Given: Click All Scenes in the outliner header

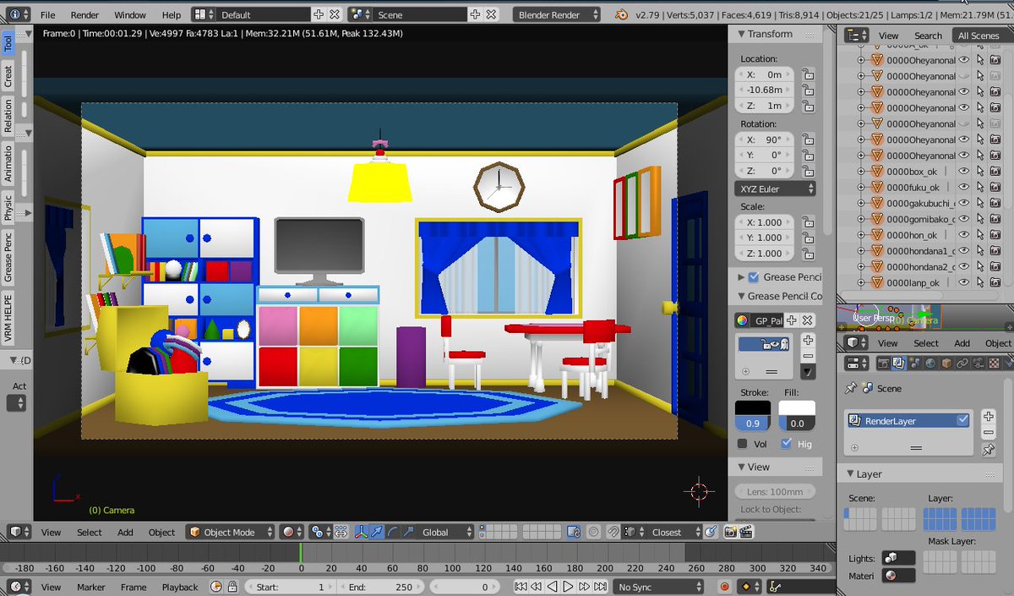Looking at the screenshot, I should 979,36.
